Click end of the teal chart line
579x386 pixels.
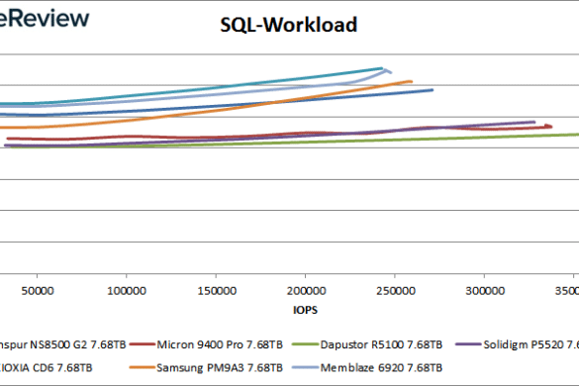click(x=381, y=68)
